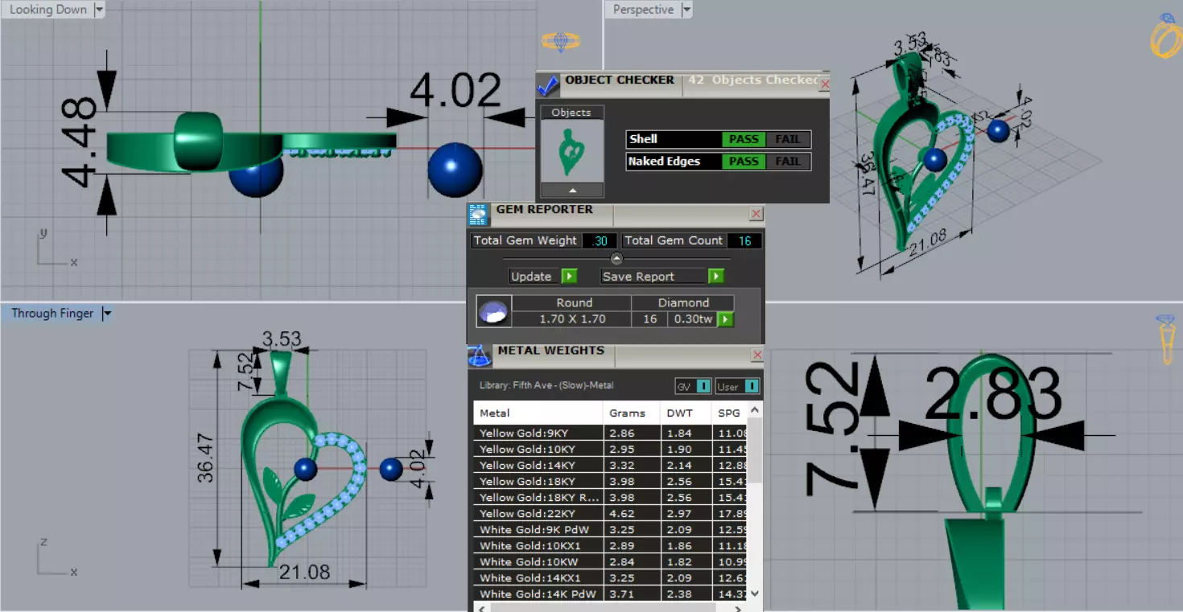The height and width of the screenshot is (612, 1183).
Task: Click the scroll up arrow in Metal Weights
Action: point(755,409)
